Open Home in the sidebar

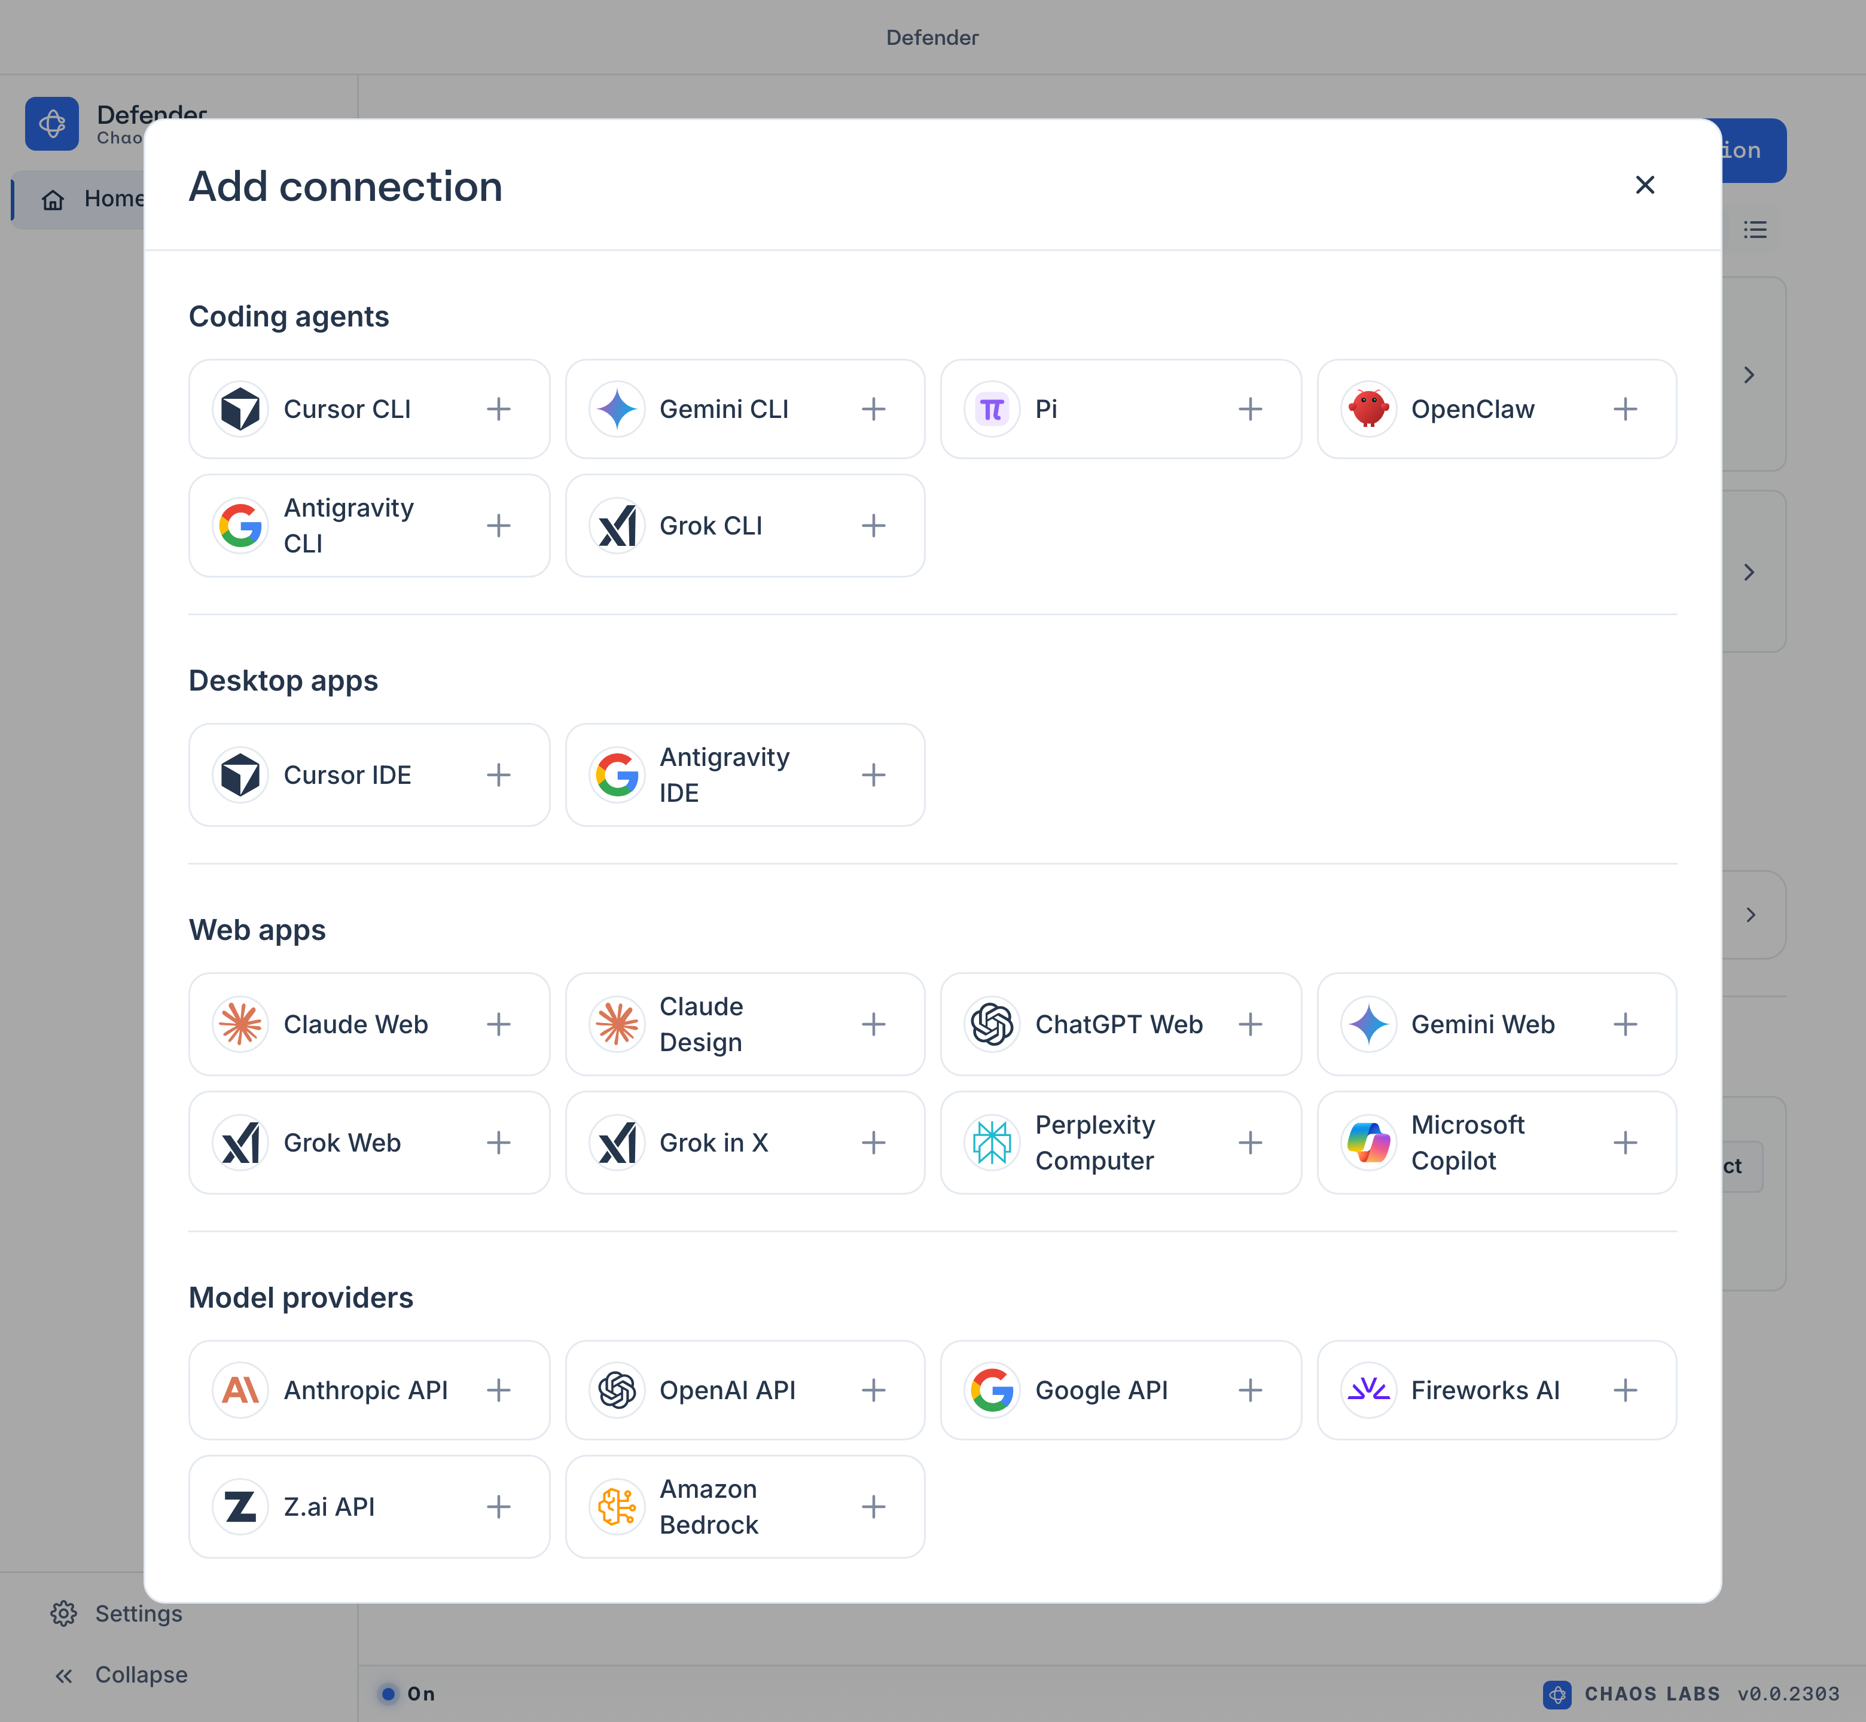pos(78,200)
